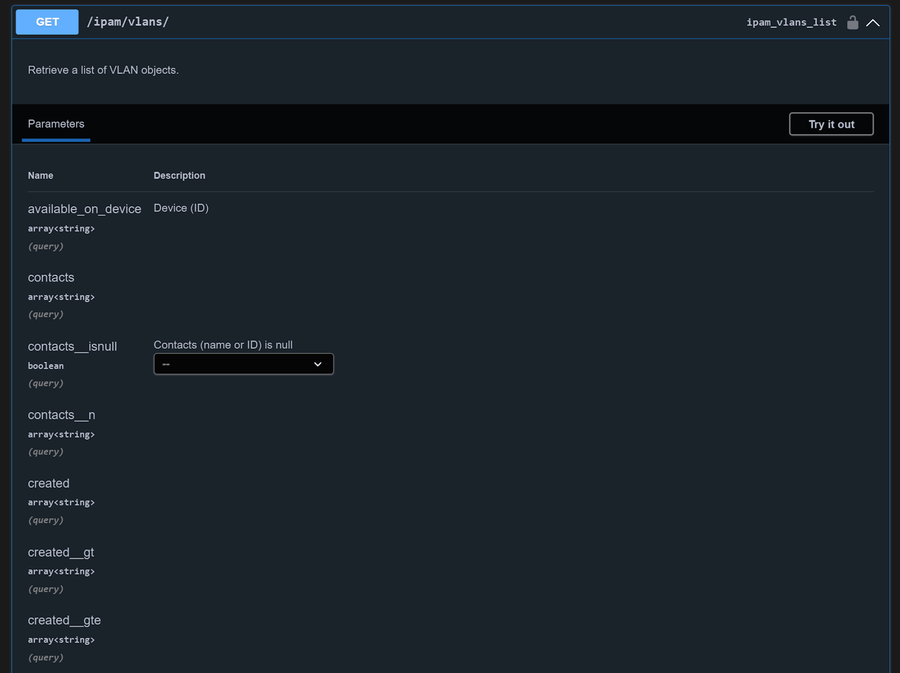Click the Name column header
Screen dimensions: 900x673
coord(40,176)
